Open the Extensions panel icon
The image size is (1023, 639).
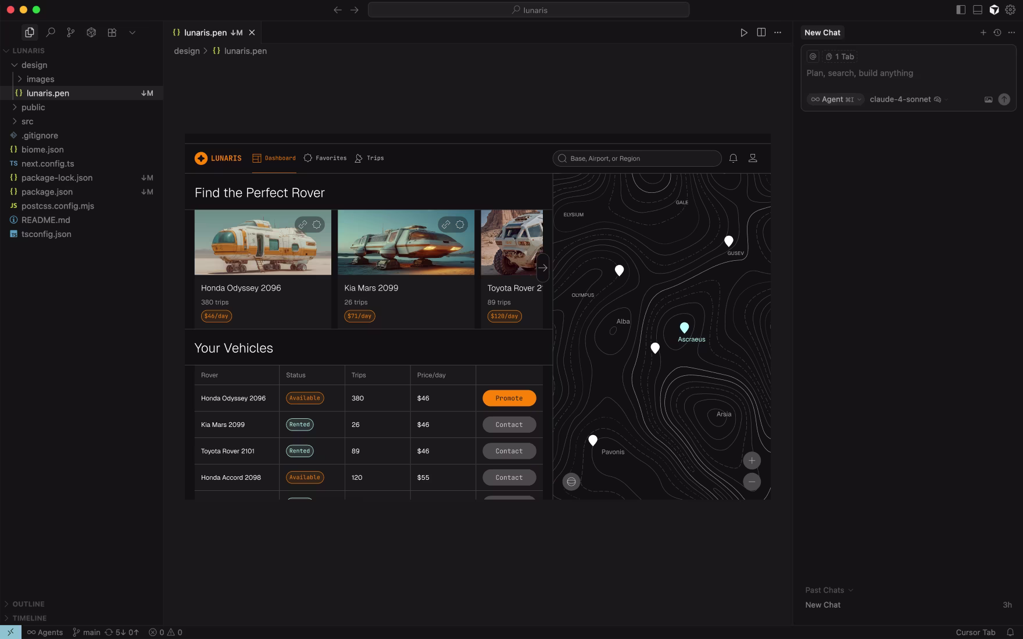click(91, 33)
